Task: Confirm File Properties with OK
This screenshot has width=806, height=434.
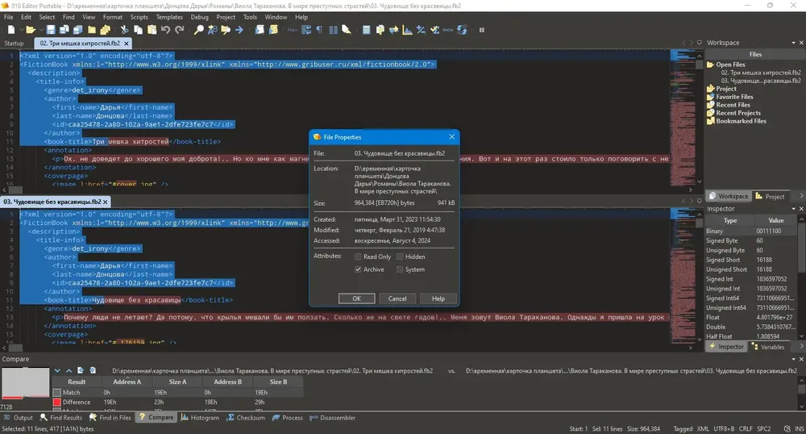Action: [x=356, y=298]
